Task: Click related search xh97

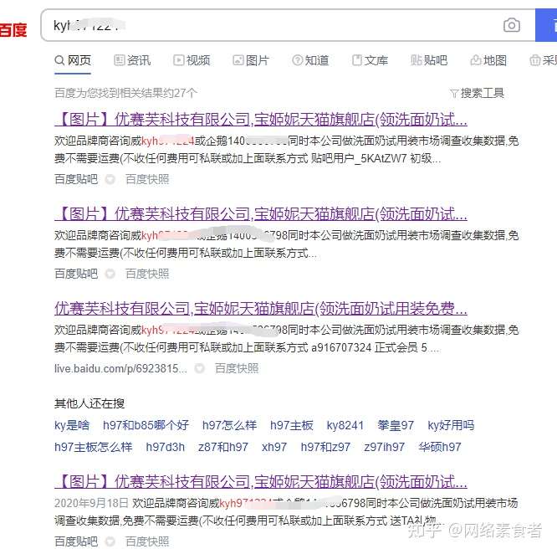Action: coord(274,447)
